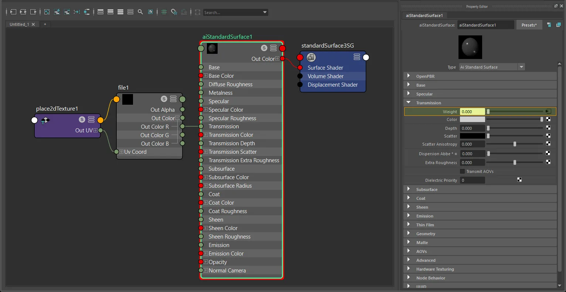Screen dimensions: 566x292
Task: Click the Scatter Anisotropy slider
Action: point(515,144)
